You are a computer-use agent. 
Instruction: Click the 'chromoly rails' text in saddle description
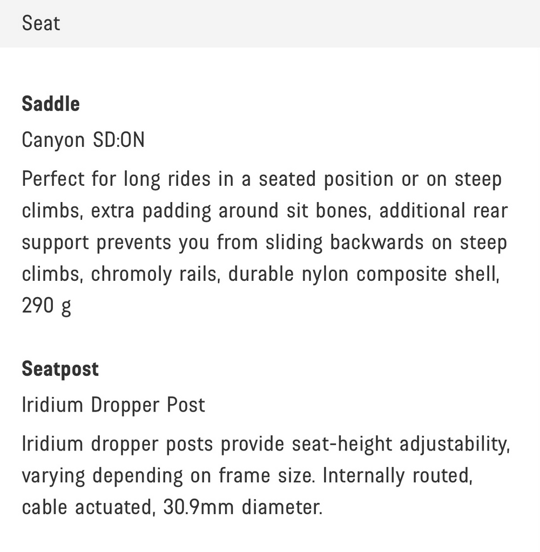tap(156, 274)
